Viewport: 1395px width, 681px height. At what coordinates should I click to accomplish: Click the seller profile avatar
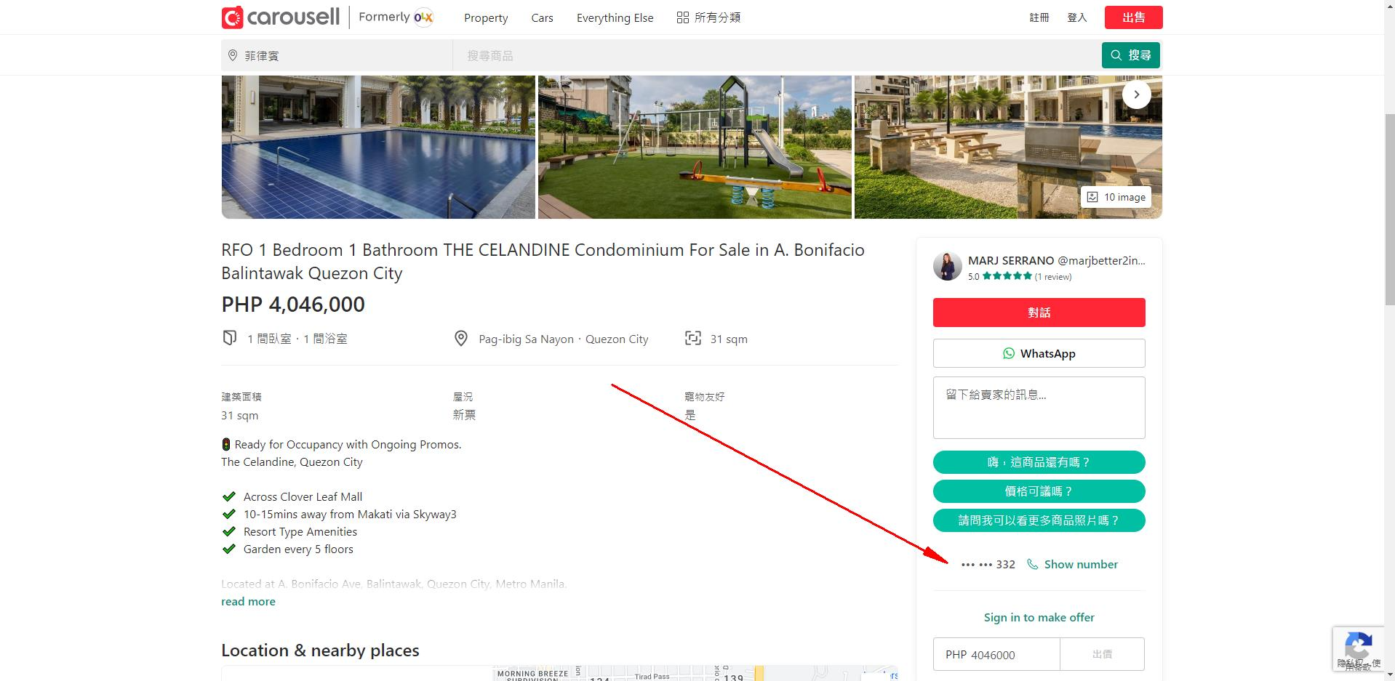pos(947,267)
